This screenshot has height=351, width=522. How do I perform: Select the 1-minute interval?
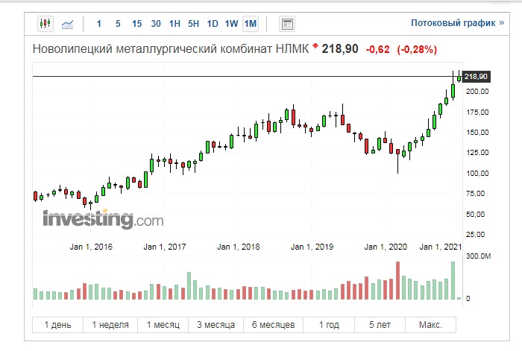pyautogui.click(x=99, y=24)
